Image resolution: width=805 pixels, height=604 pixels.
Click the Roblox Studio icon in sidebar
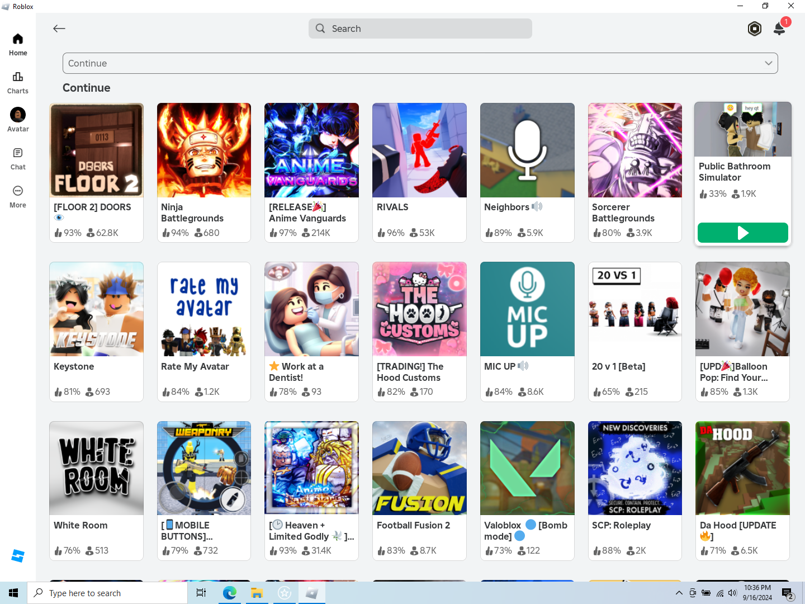pos(18,556)
